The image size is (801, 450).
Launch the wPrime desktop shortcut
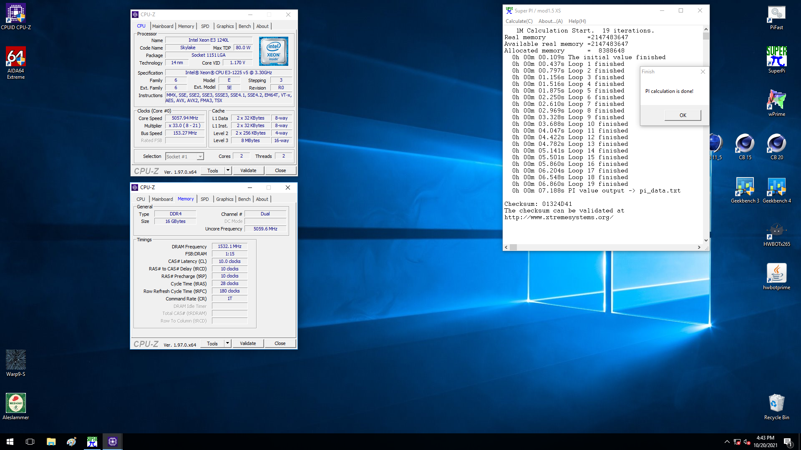point(776,103)
